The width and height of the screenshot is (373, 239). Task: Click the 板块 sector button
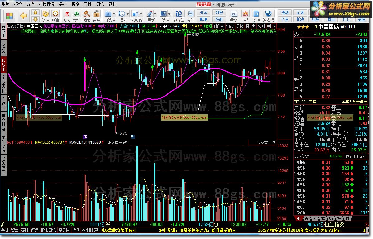300,19
